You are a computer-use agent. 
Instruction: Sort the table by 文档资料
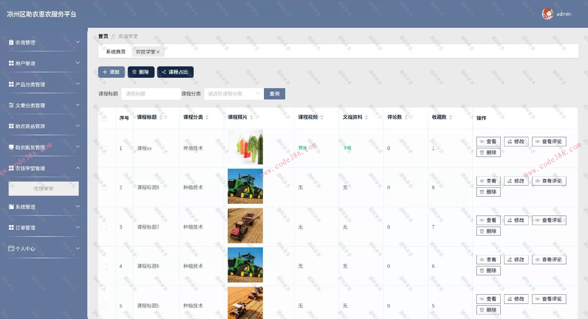click(x=367, y=117)
